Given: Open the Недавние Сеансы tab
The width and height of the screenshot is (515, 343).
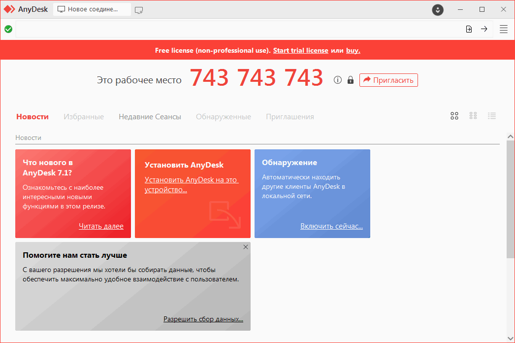Looking at the screenshot, I should click(x=150, y=117).
